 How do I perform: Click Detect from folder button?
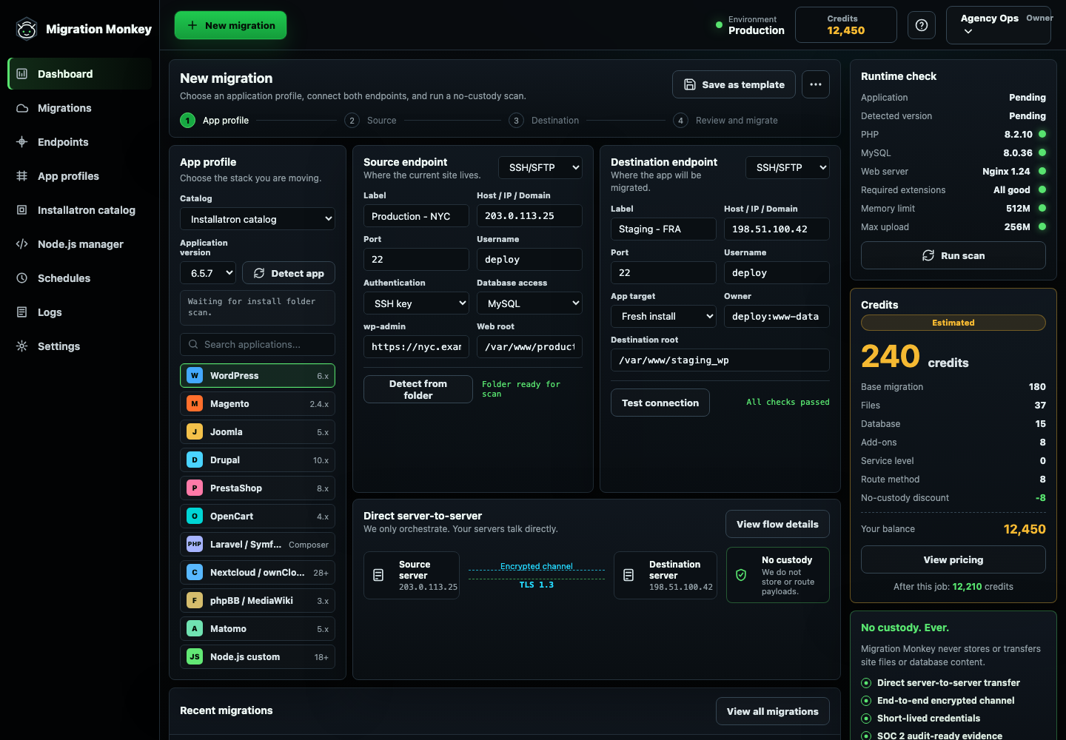pyautogui.click(x=418, y=389)
